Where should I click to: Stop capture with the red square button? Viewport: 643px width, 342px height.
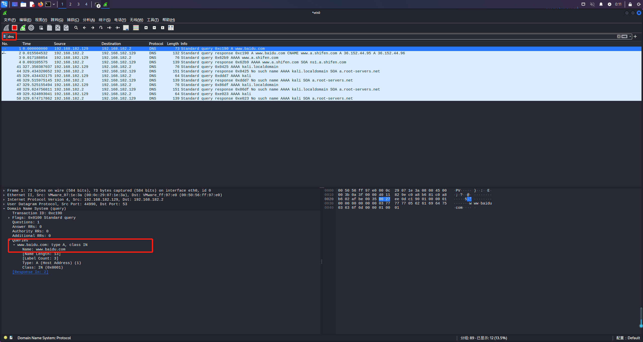tap(15, 28)
